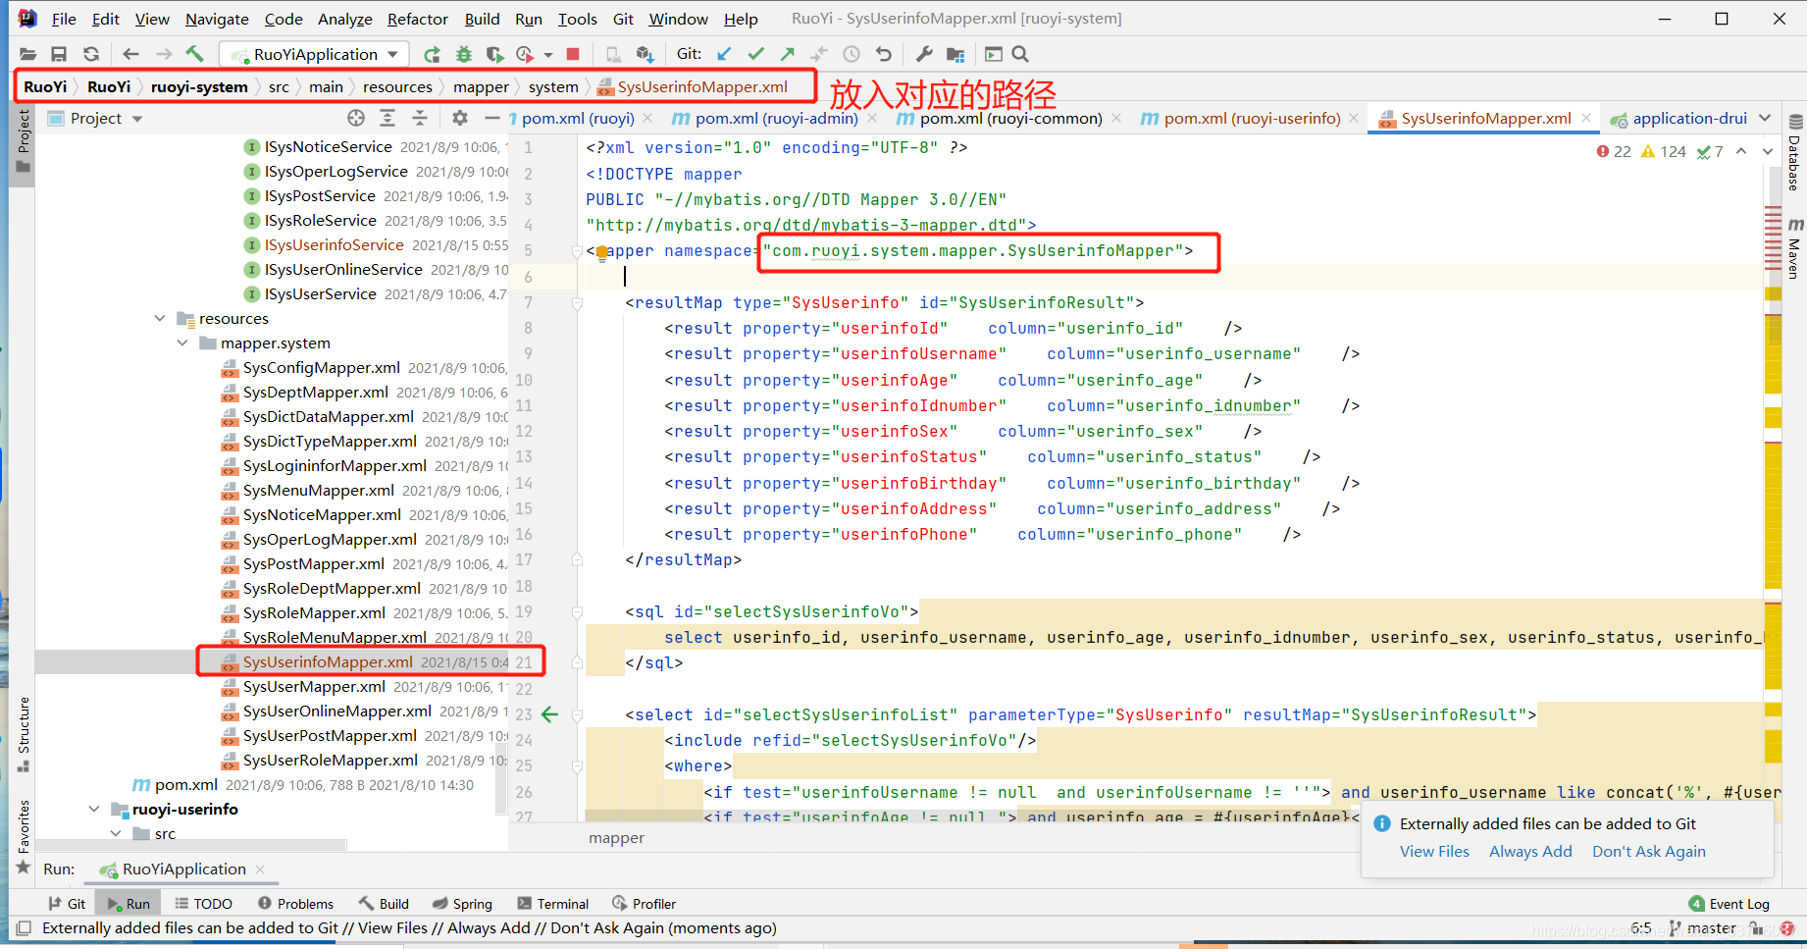Collapse the ruoyi-userinfo module node
Viewport: 1807px width, 949px height.
94,809
